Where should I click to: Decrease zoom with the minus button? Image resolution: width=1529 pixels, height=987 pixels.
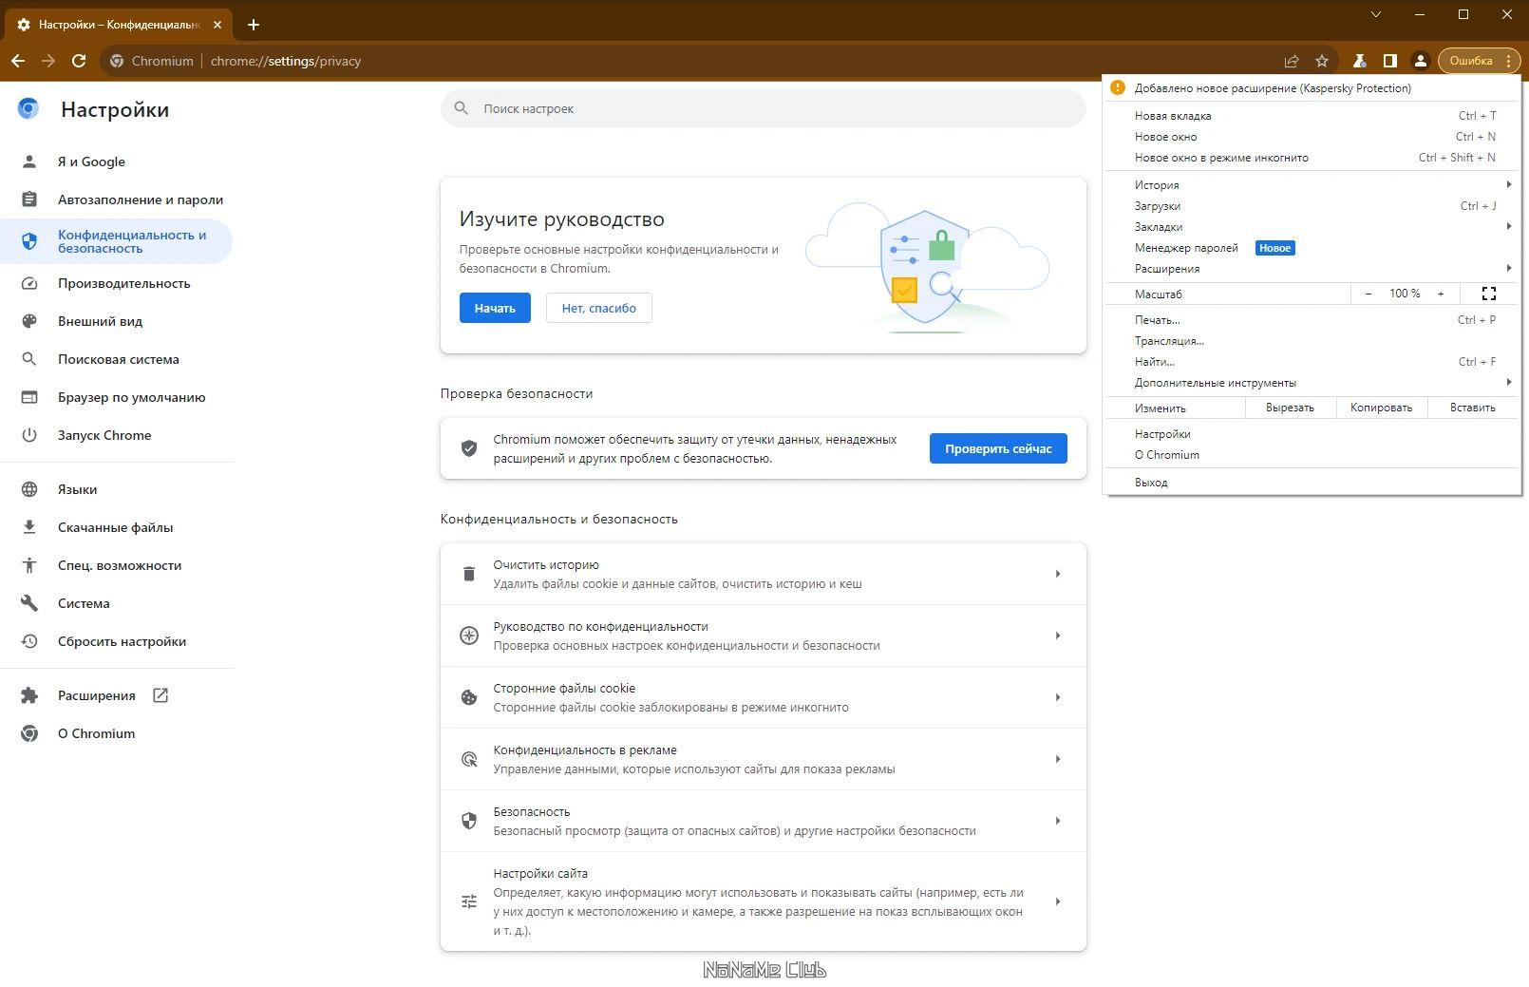1368,294
